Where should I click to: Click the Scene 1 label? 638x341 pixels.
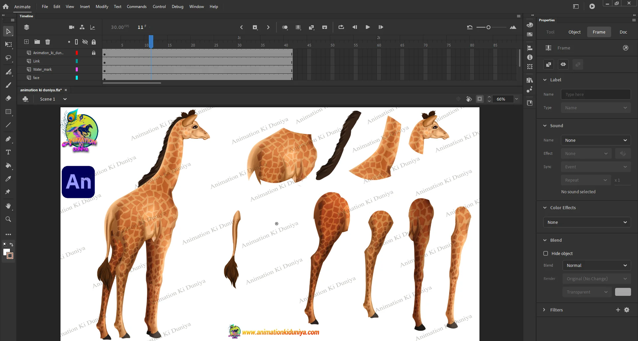[48, 99]
